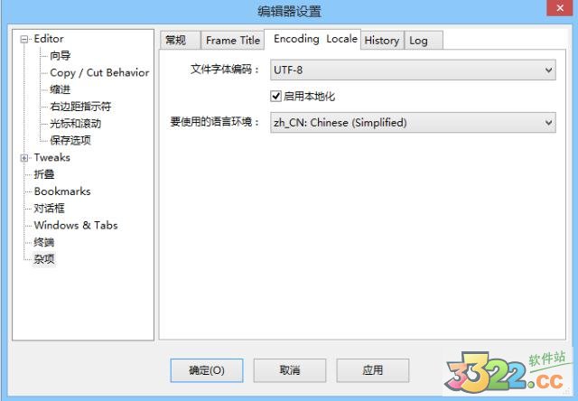Viewport: 578px width, 401px height.
Task: Close the 编辑器设置 dialog window
Action: pyautogui.click(x=559, y=8)
